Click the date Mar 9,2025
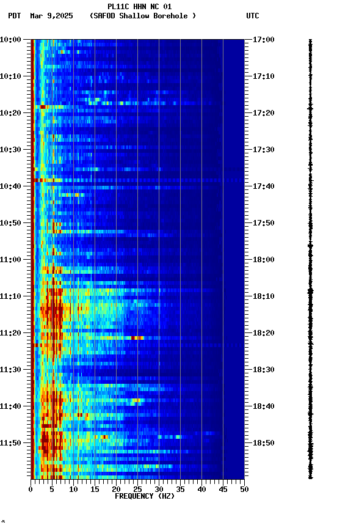The height and width of the screenshot is (528, 337). pyautogui.click(x=51, y=16)
